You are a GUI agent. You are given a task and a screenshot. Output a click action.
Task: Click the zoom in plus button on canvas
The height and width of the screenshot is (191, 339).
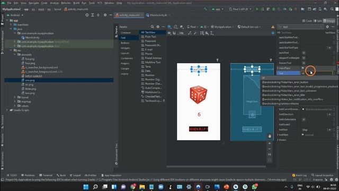270,143
